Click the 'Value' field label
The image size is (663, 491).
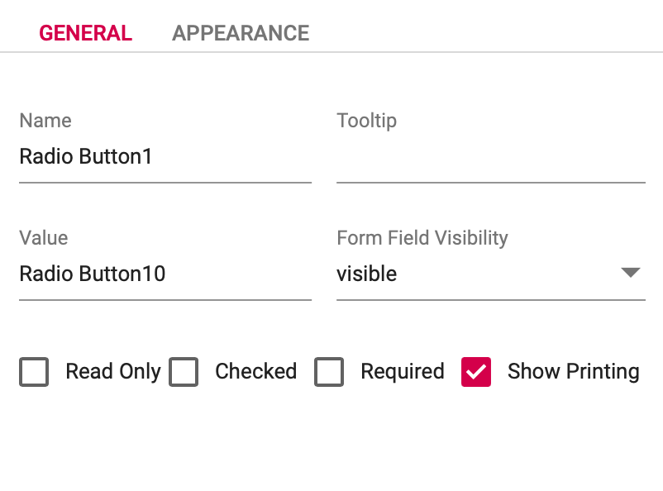(x=44, y=238)
